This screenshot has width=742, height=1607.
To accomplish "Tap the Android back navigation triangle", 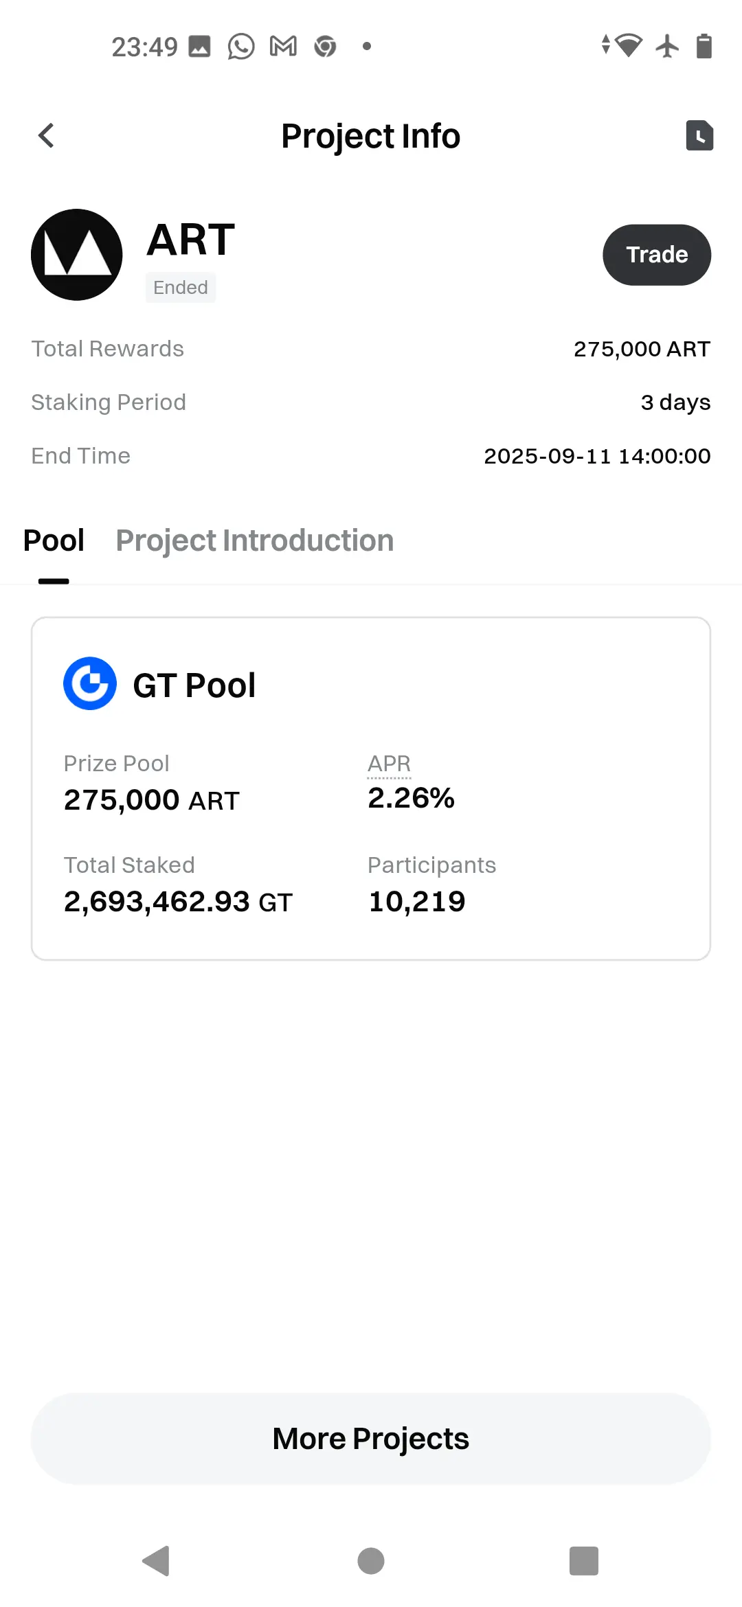I will (x=156, y=1561).
